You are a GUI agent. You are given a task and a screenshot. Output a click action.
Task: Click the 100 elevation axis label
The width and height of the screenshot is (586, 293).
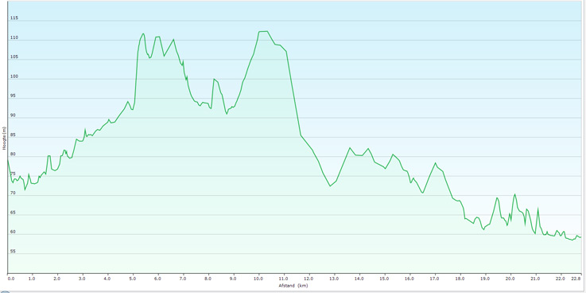(14, 76)
